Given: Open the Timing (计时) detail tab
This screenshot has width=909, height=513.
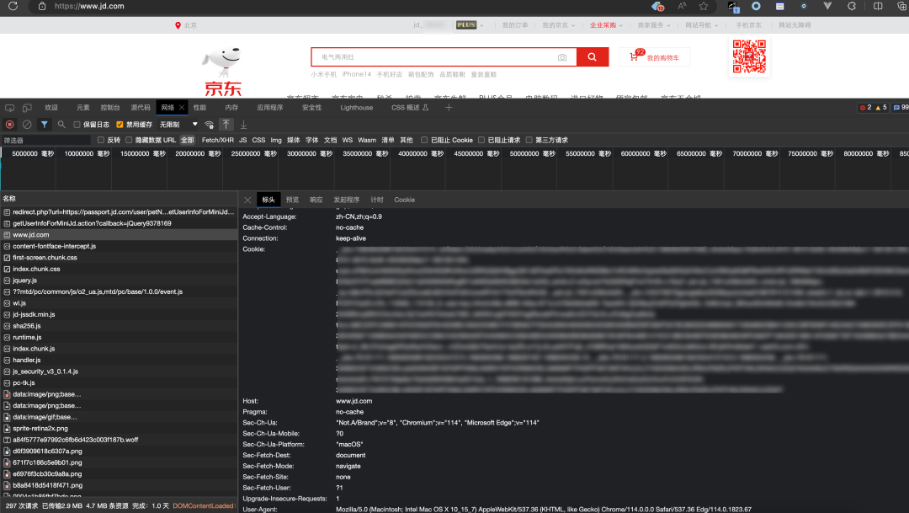Looking at the screenshot, I should click(x=377, y=200).
